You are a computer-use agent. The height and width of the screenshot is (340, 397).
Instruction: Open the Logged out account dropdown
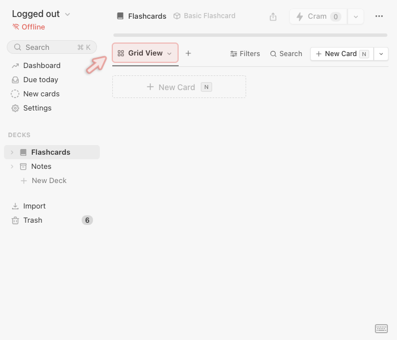coord(41,14)
